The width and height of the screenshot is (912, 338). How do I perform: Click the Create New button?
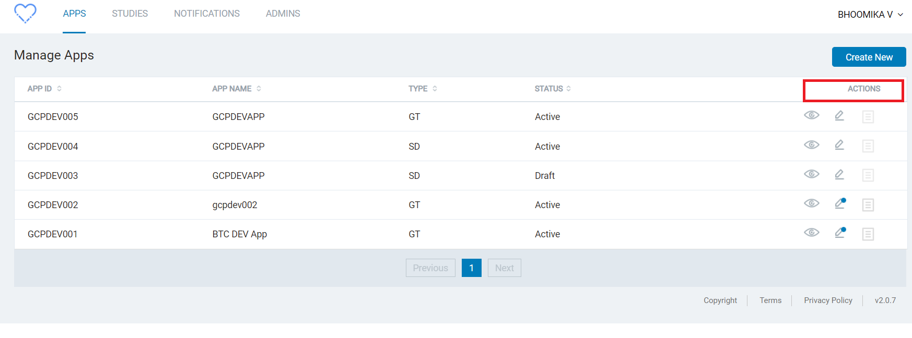click(869, 57)
